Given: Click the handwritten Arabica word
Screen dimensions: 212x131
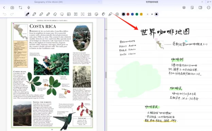Looking at the screenshot, I should 132,45.
